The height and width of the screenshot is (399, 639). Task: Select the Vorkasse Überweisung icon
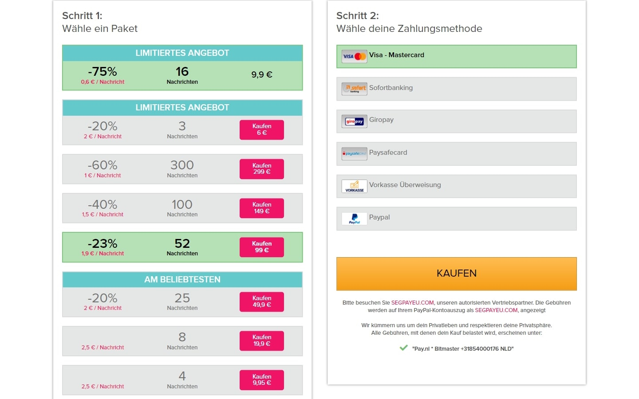click(354, 186)
